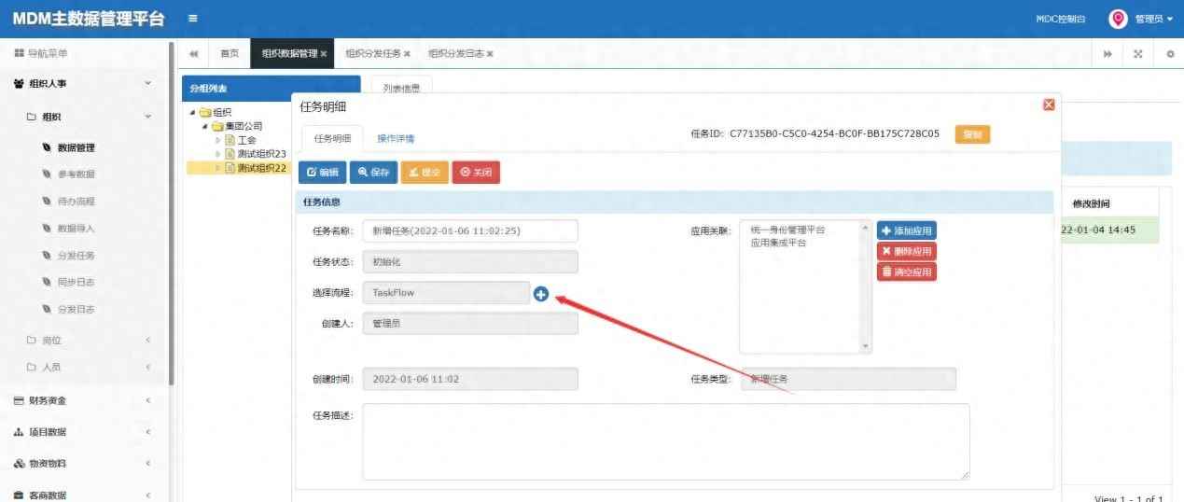1184x502 pixels.
Task: Click the leaf icon beside 数据管理
Action: [47, 147]
